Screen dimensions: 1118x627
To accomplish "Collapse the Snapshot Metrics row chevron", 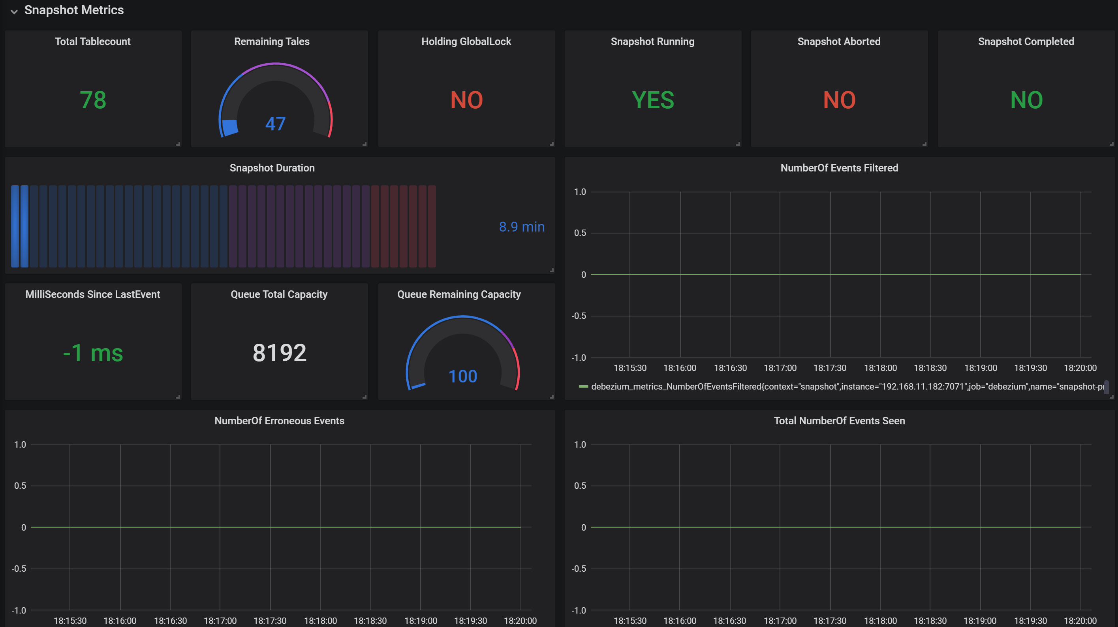I will pyautogui.click(x=14, y=12).
